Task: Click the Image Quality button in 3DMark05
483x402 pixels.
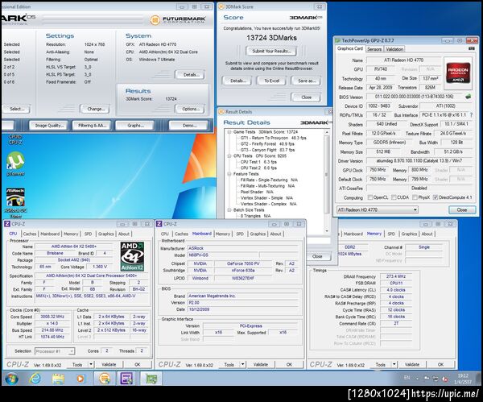Action: [49, 126]
